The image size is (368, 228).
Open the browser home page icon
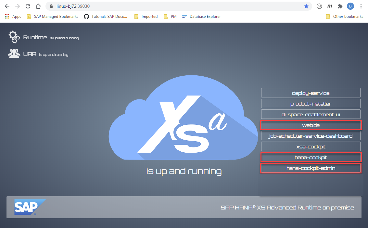38,6
